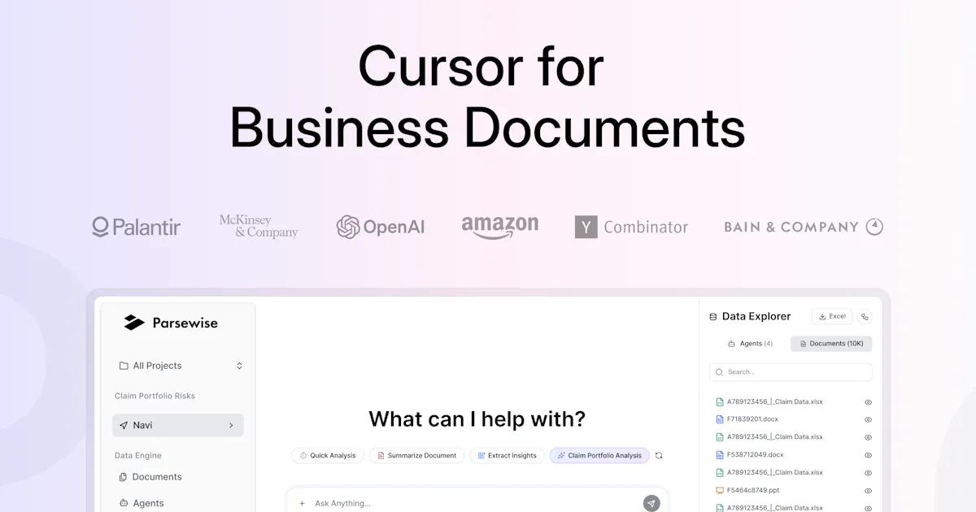The image size is (976, 512).
Task: Click the Cursor for Business Documents headline
Action: [x=487, y=97]
